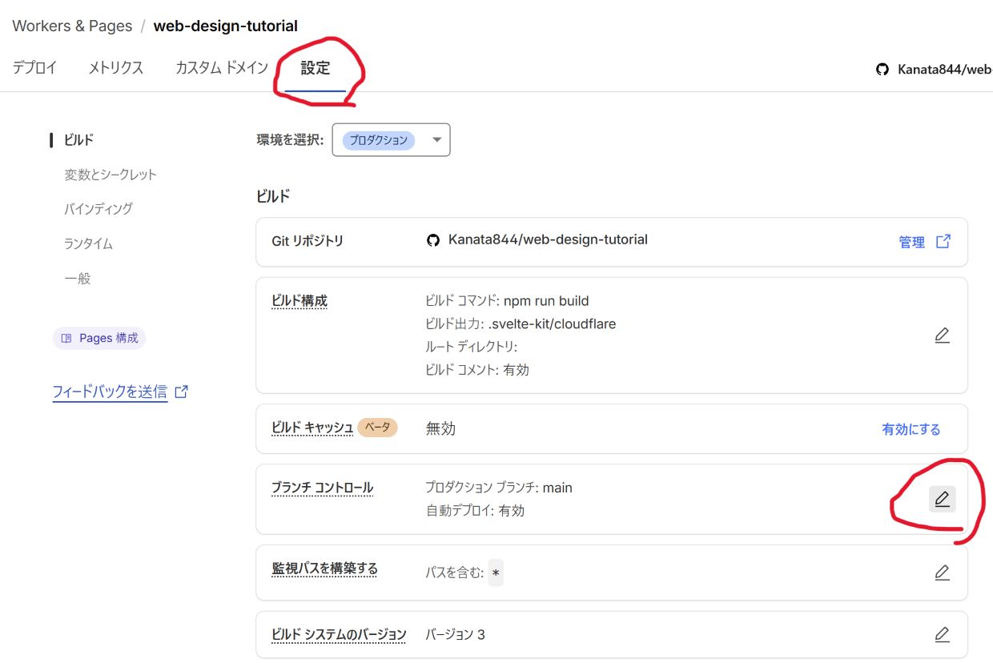The image size is (993, 663).
Task: Select 変数とシークレット in the sidebar
Action: 111,174
